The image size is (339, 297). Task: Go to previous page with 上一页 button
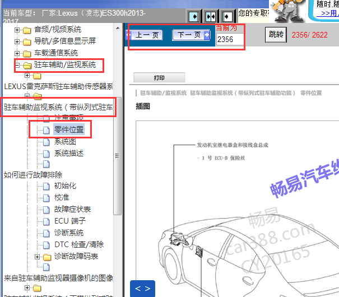tap(145, 35)
